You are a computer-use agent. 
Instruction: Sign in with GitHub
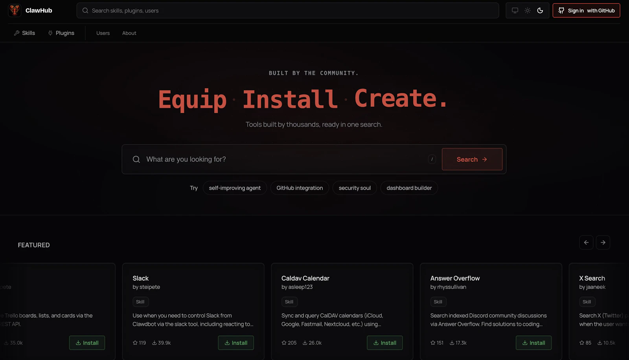coord(586,11)
